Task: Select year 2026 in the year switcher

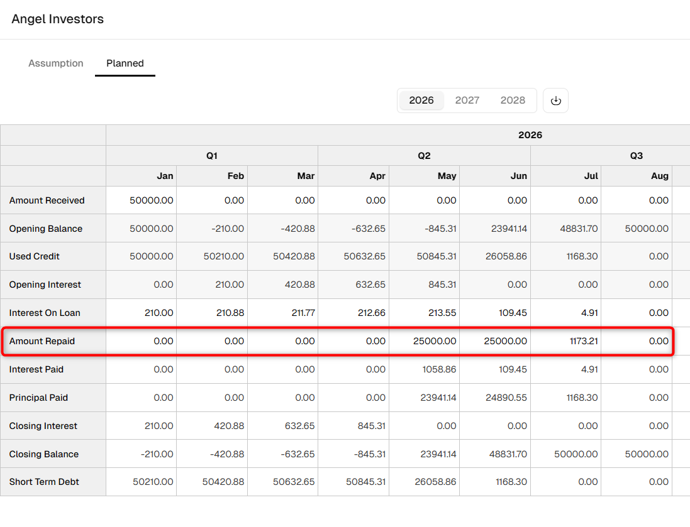Action: coord(421,101)
